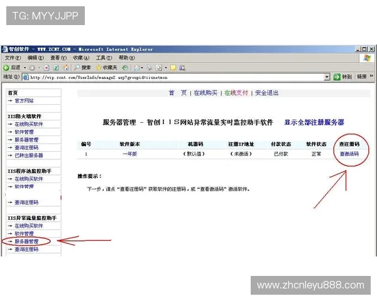Image resolution: width=377 pixels, height=301 pixels.
Task: Click the 官方网站 sidebar link
Action: click(x=24, y=101)
